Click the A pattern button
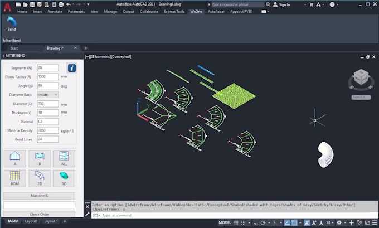379x228 pixels. [x=15, y=158]
